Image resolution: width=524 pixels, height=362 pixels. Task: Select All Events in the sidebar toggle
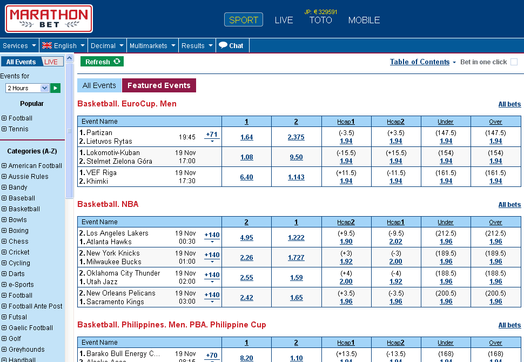point(21,62)
